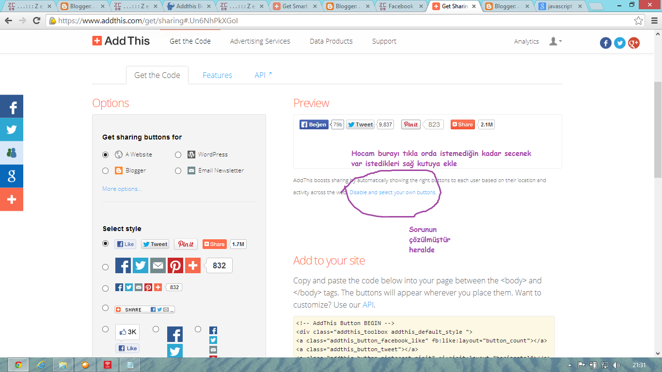Click the Pinterest icon in large style row

(175, 265)
